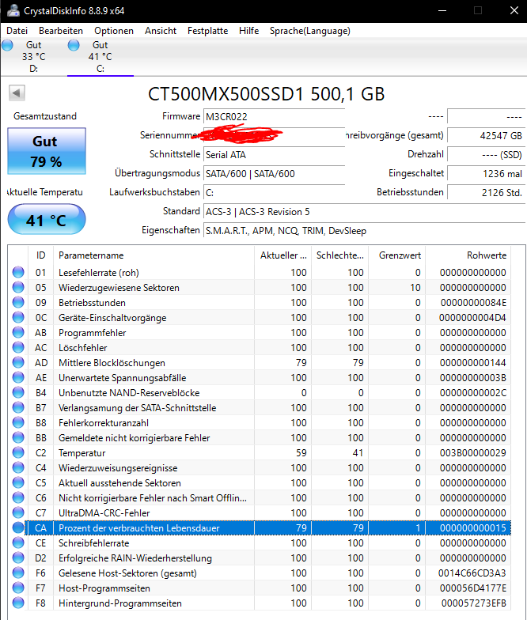The width and height of the screenshot is (527, 620).
Task: Click status icon of Aktuell ausstehende Sektoren row
Action: click(18, 482)
